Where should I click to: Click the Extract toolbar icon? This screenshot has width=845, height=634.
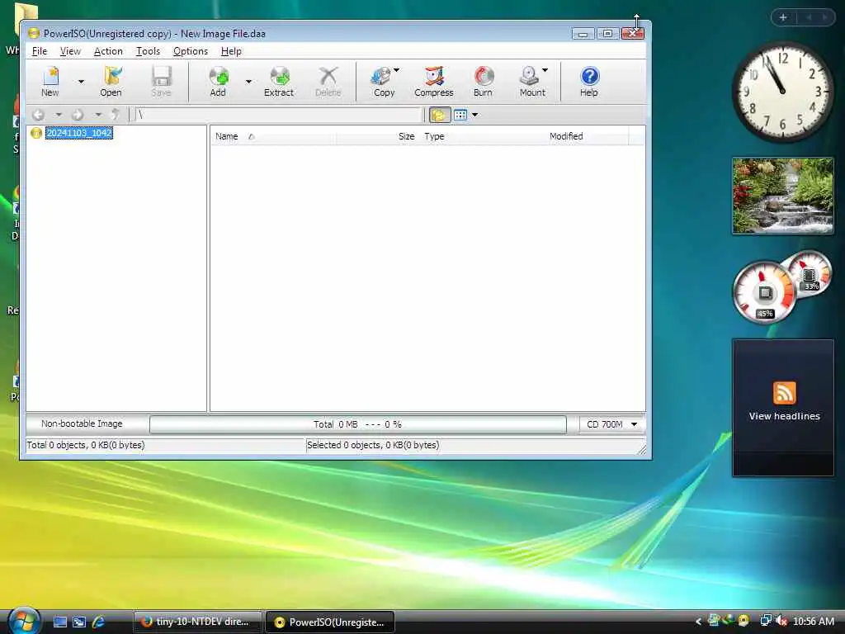[x=279, y=82]
